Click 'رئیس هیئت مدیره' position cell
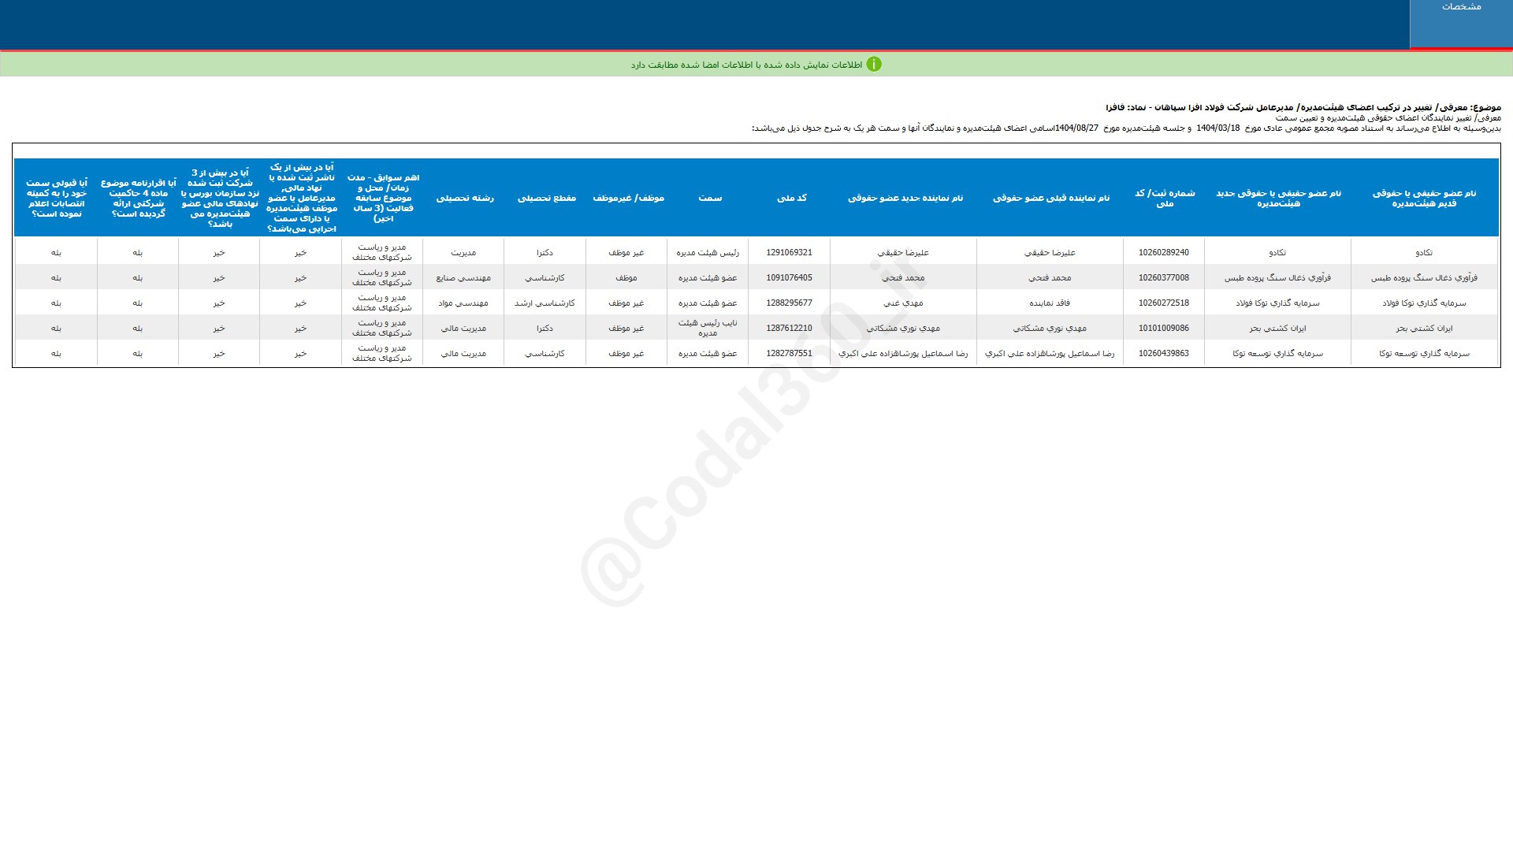 708,253
